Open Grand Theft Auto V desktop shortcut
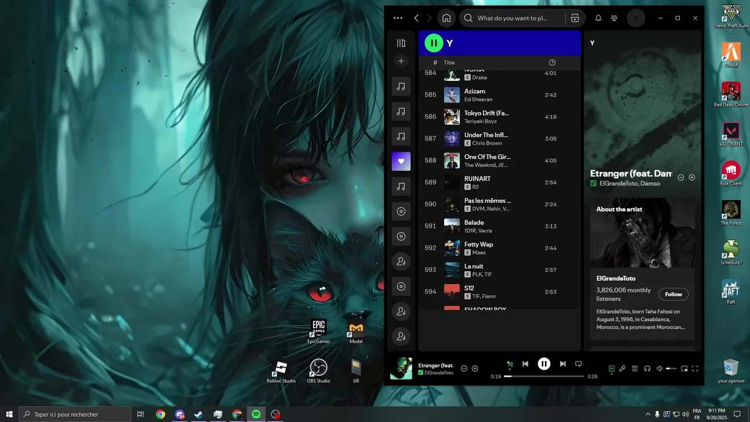Image resolution: width=750 pixels, height=422 pixels. tap(731, 19)
